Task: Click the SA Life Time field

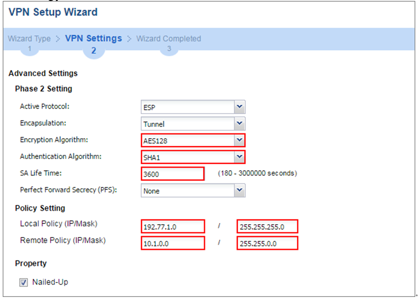Action: (x=173, y=174)
